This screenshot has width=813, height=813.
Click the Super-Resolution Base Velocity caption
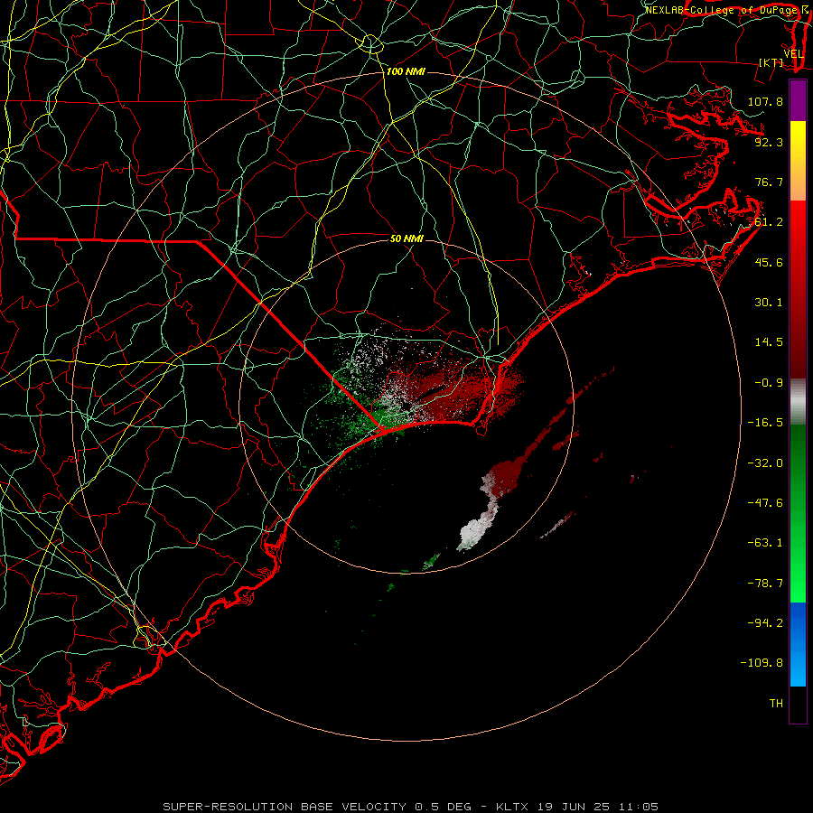click(x=411, y=807)
